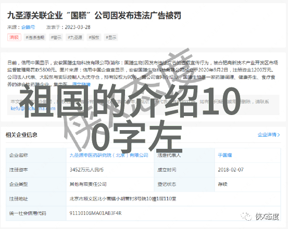Click the #警示 tag
288x229 pixels.
(56, 37)
